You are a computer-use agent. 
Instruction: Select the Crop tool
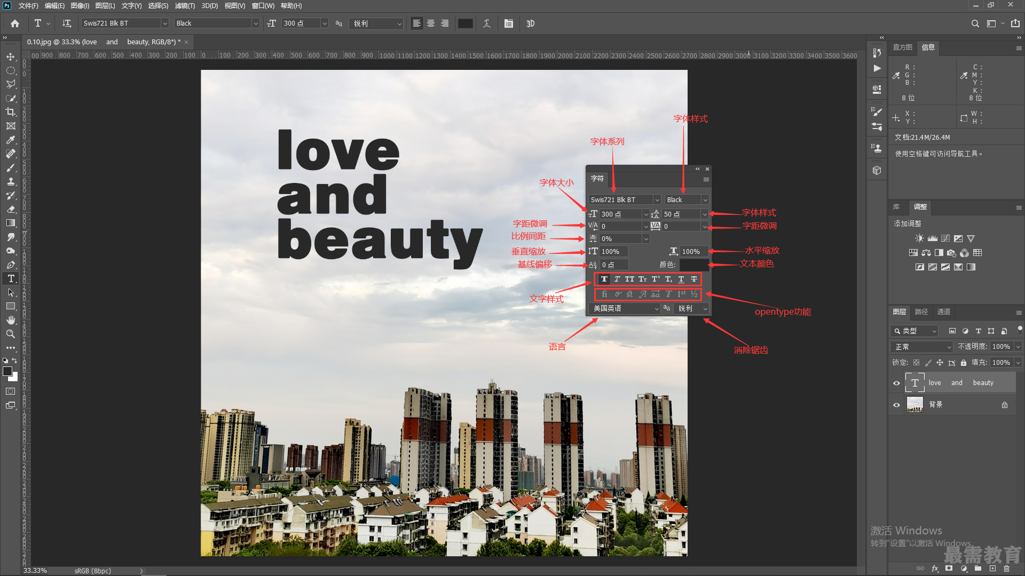click(x=11, y=112)
